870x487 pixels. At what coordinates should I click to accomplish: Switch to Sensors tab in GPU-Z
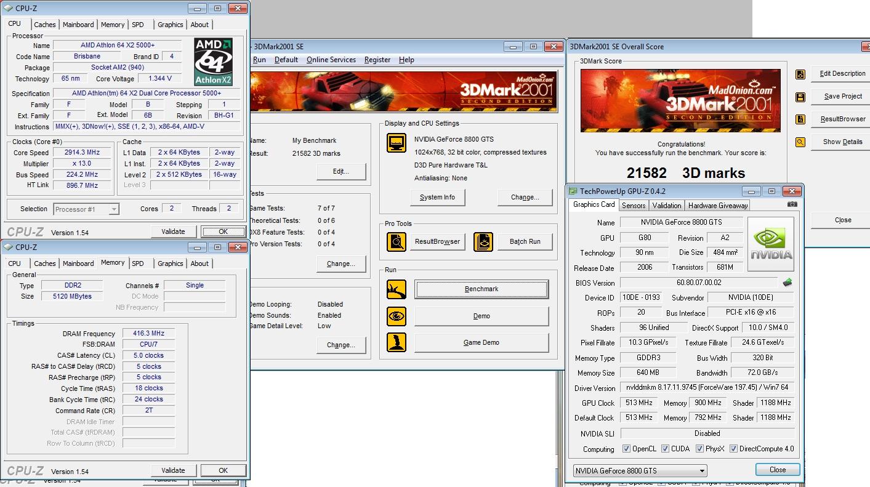634,206
